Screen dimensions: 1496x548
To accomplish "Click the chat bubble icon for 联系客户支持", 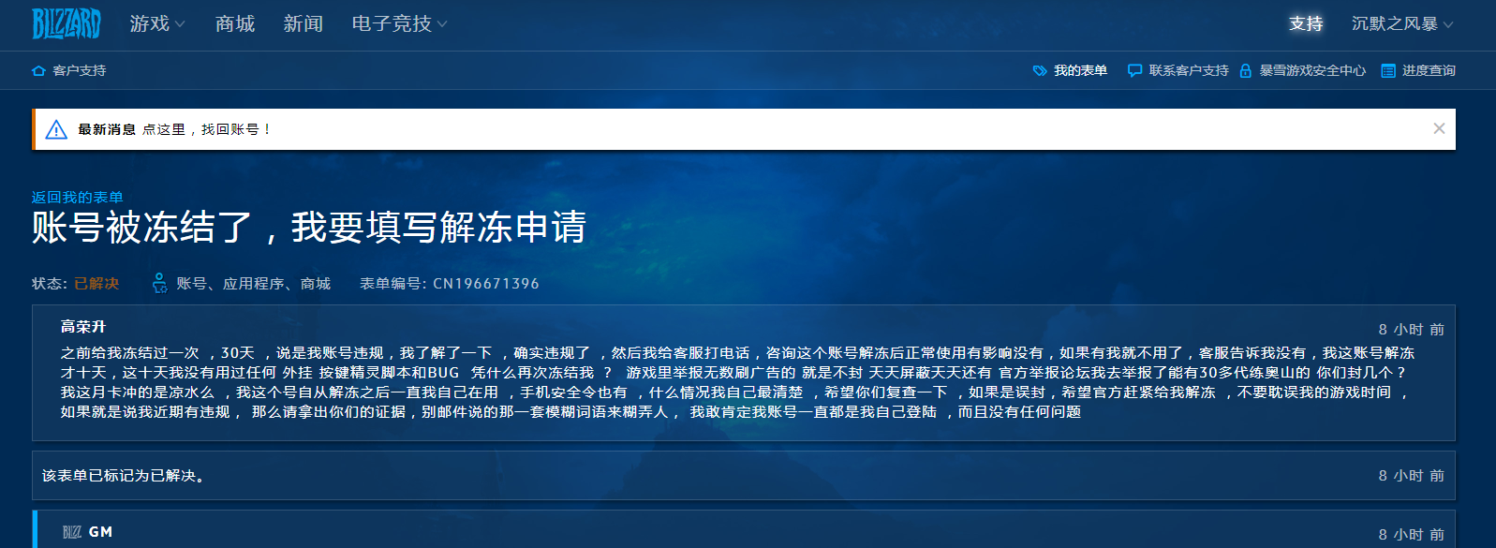I will (1134, 71).
